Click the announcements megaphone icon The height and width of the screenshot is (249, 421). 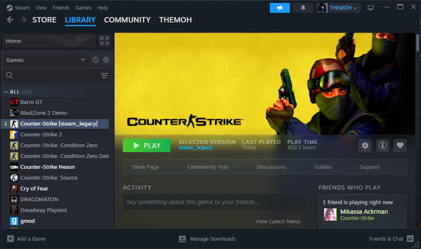click(279, 8)
